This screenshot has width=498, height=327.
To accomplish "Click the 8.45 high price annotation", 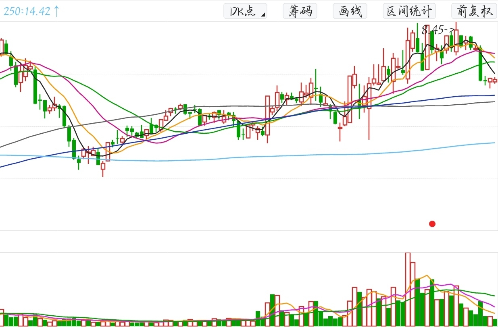I will [438, 30].
